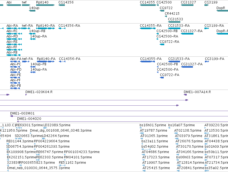Click the CG3199 gene label
228x172 pixels.
[211, 2]
